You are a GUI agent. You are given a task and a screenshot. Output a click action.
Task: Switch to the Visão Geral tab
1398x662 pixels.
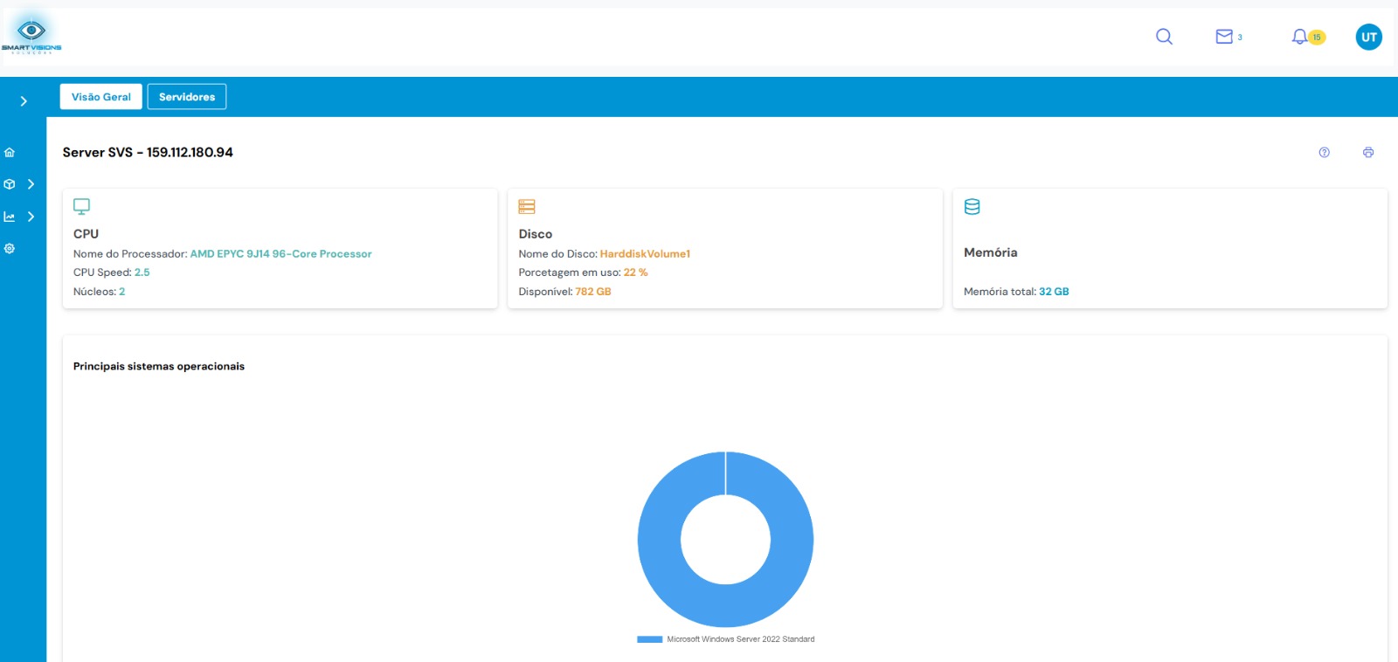[x=101, y=97]
